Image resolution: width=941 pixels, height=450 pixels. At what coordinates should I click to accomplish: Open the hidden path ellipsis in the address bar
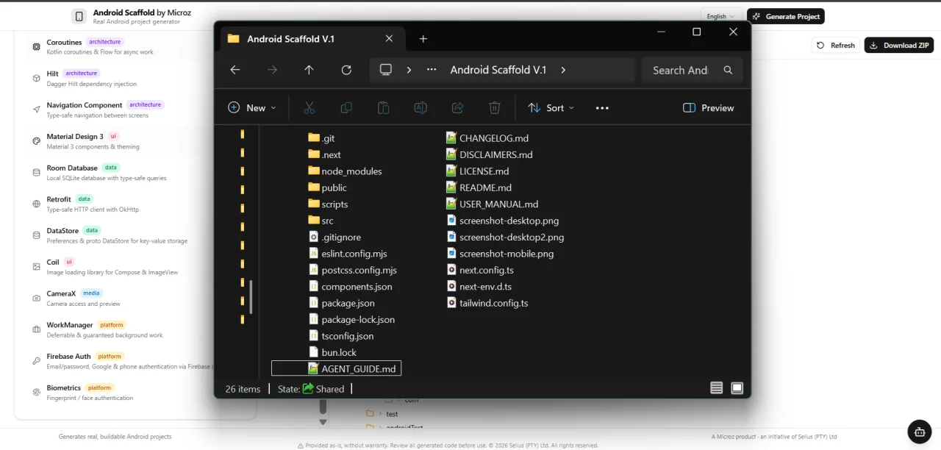click(432, 70)
